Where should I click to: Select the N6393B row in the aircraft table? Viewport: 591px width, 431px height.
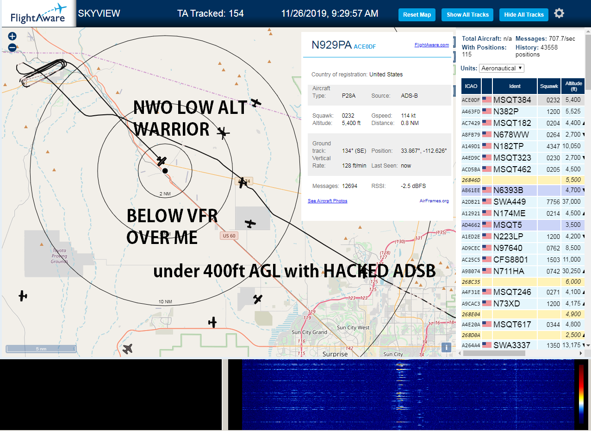click(x=523, y=190)
